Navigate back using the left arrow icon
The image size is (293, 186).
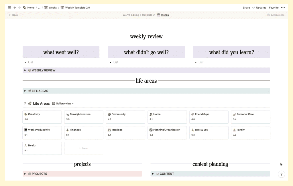pos(15,7)
